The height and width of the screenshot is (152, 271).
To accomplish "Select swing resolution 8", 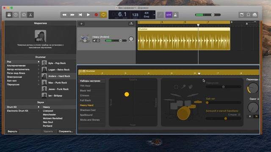I will pyautogui.click(x=250, y=117).
